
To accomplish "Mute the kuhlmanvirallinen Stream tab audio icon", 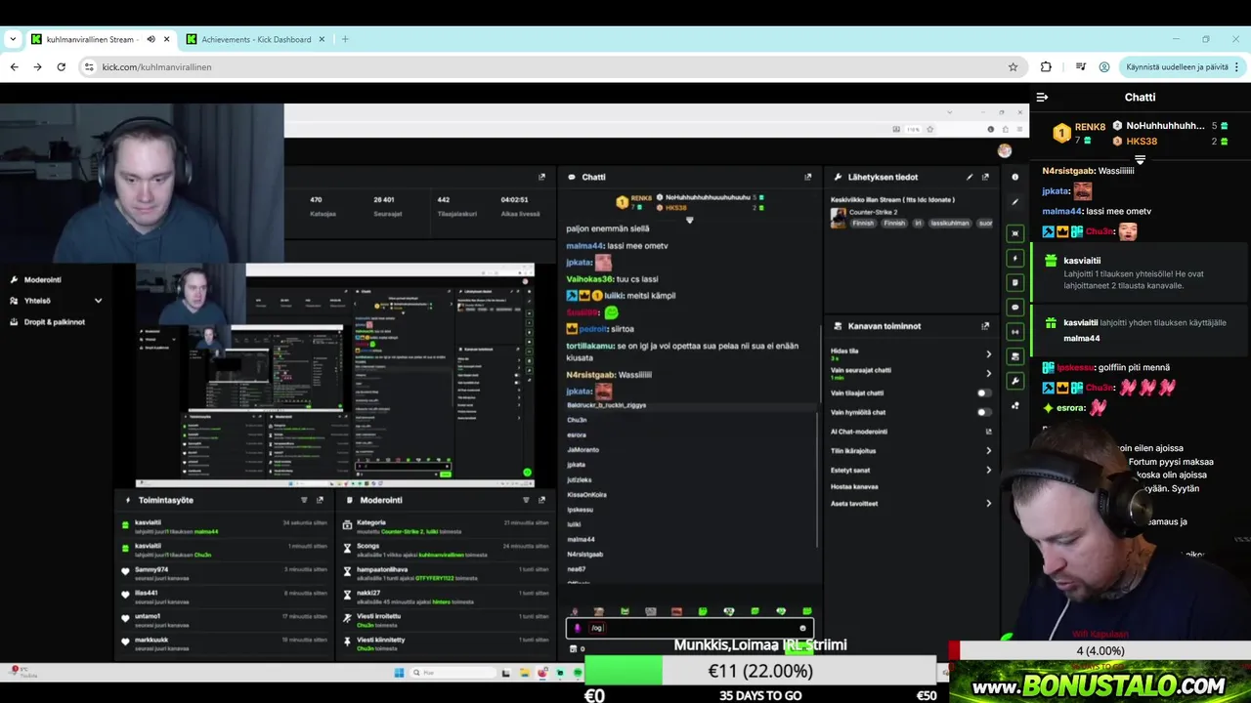I will tap(151, 39).
